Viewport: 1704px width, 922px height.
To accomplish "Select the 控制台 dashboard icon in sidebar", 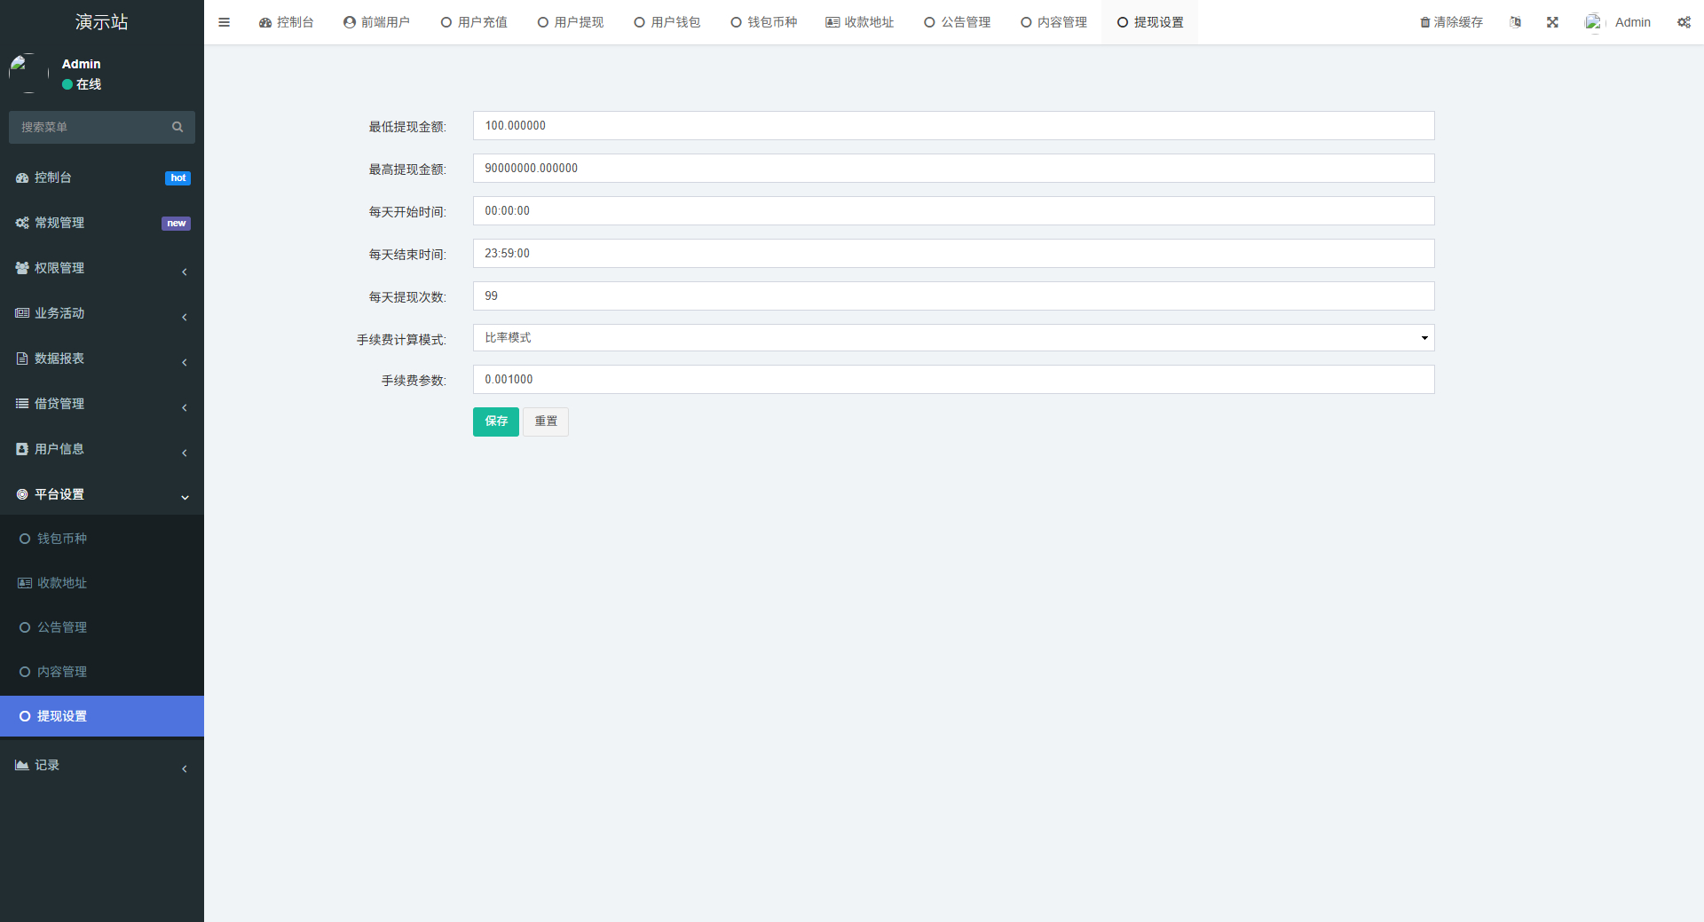I will click(22, 177).
